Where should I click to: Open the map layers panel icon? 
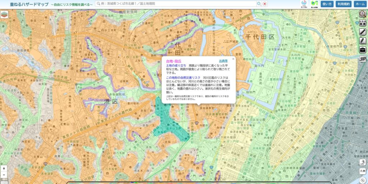[x=4, y=15]
